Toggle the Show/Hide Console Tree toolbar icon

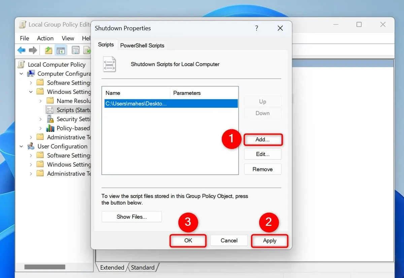[x=61, y=50]
